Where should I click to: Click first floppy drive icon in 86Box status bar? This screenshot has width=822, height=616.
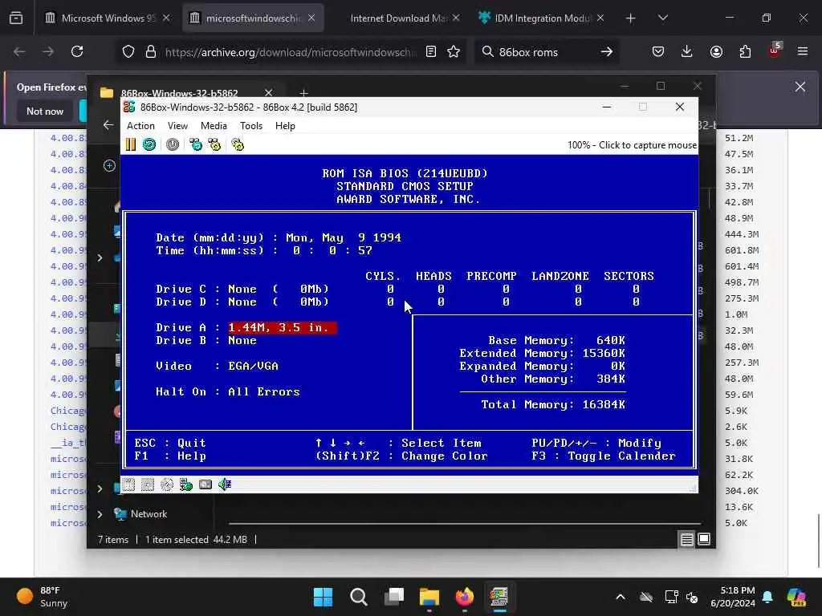click(129, 484)
